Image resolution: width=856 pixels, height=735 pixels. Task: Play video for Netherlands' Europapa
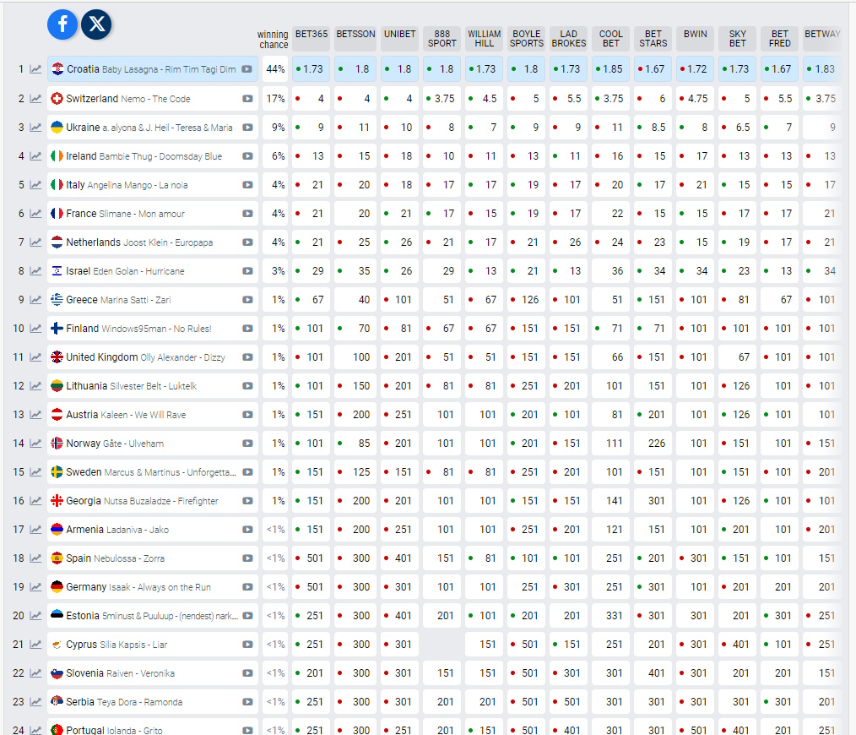(x=247, y=242)
